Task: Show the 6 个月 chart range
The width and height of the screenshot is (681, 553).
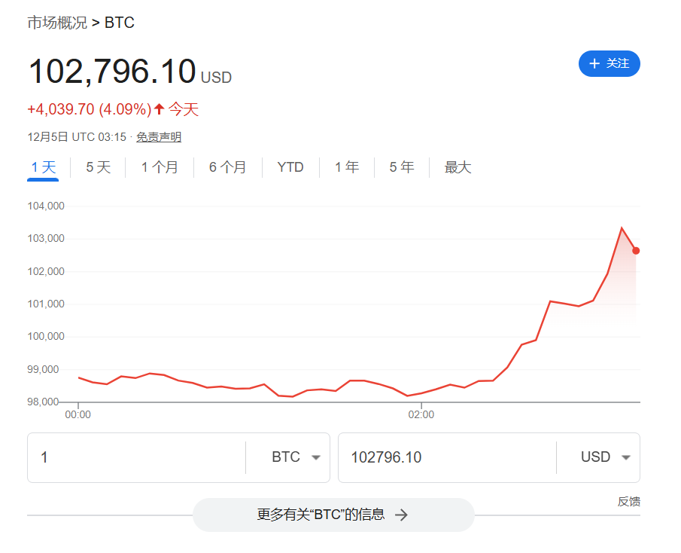Action: click(227, 167)
